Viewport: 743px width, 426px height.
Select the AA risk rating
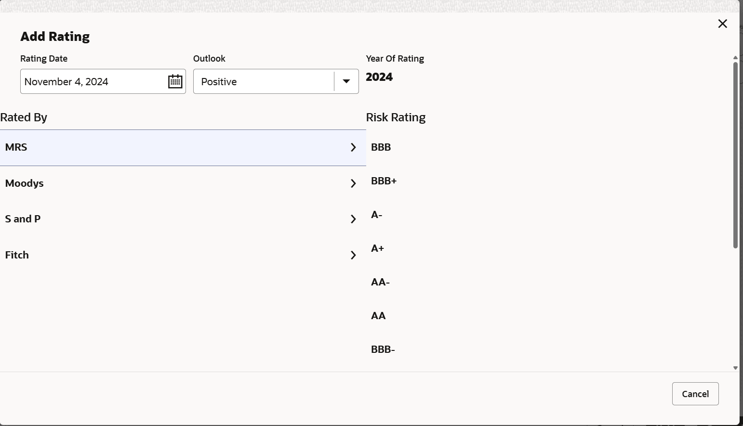pyautogui.click(x=378, y=316)
